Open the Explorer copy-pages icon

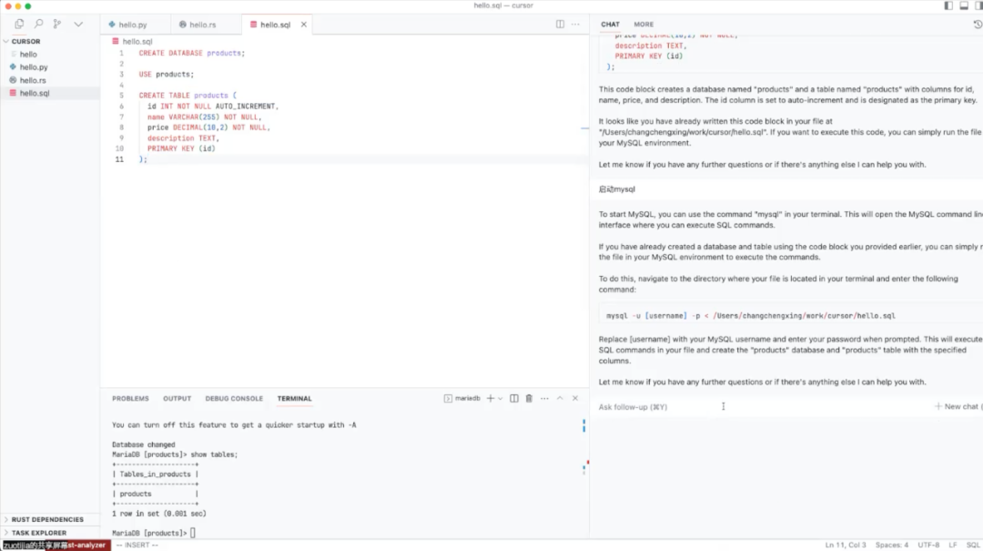coord(19,25)
